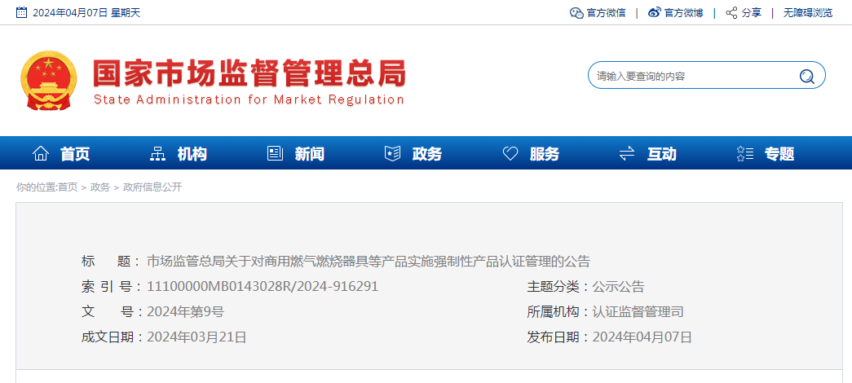Open the 服务 navigation menu

click(x=545, y=154)
